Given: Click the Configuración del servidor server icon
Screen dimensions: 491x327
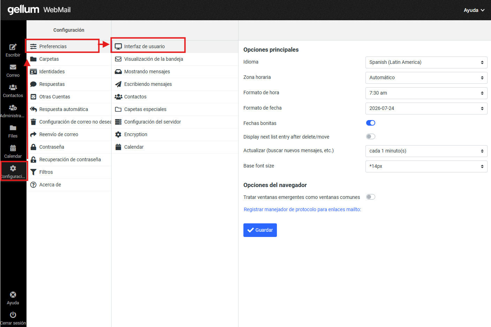Looking at the screenshot, I should click(118, 122).
